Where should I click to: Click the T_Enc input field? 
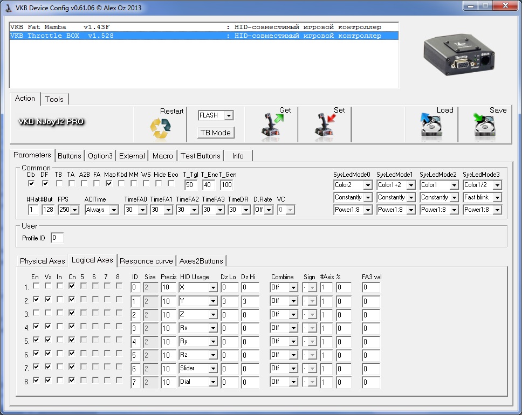208,185
